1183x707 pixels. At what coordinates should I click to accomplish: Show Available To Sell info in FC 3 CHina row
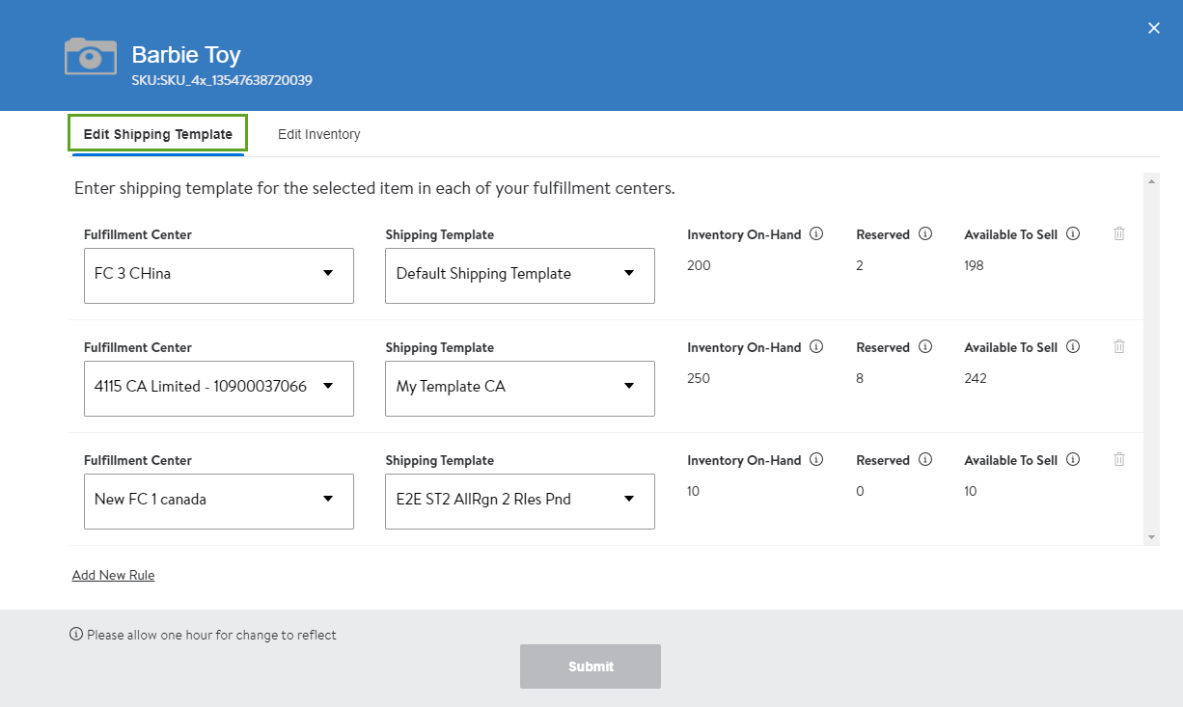tap(1073, 233)
